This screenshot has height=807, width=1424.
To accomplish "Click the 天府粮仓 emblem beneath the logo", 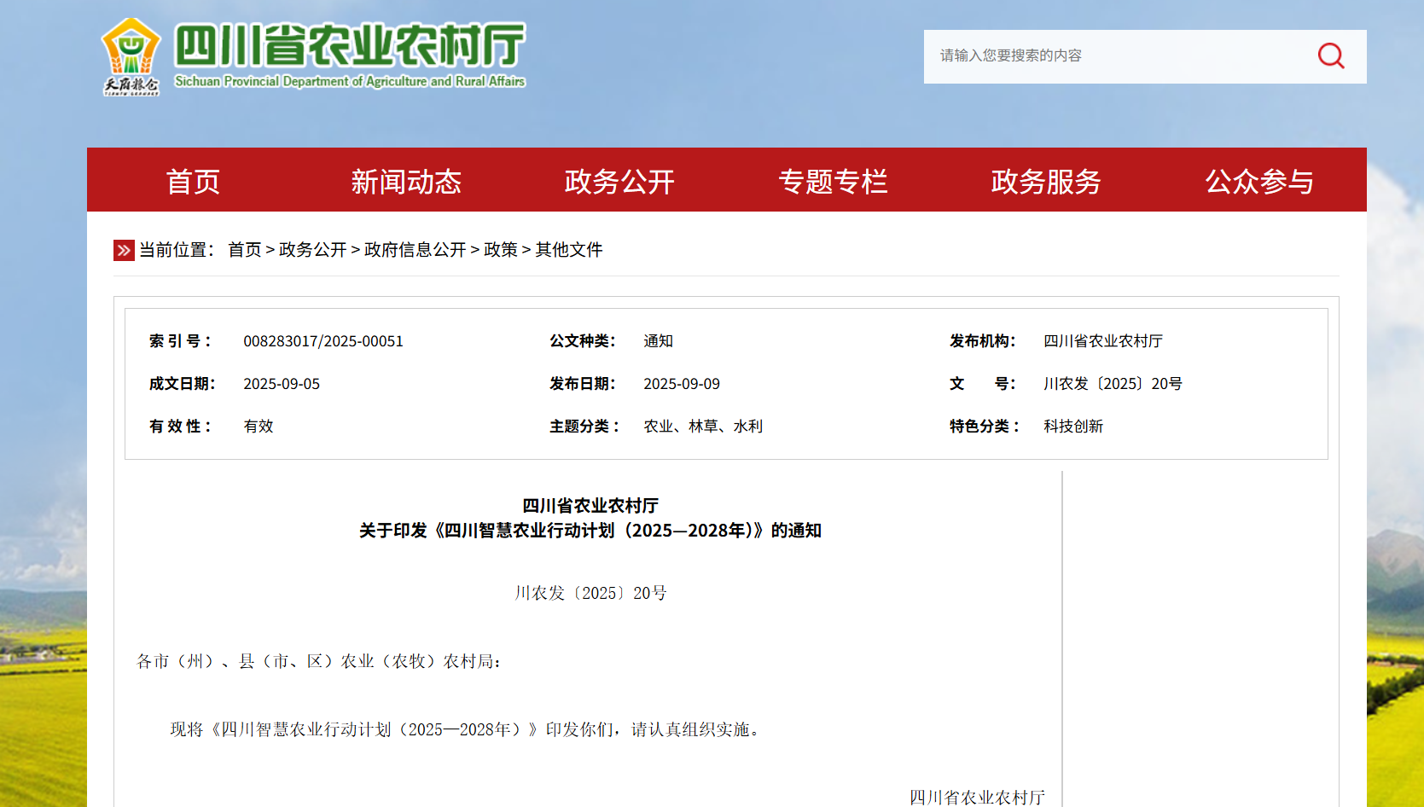I will 131,85.
